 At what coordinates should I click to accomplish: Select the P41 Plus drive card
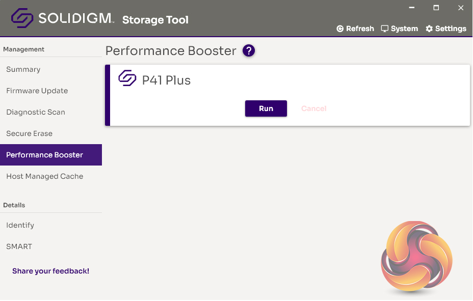[x=306, y=81]
